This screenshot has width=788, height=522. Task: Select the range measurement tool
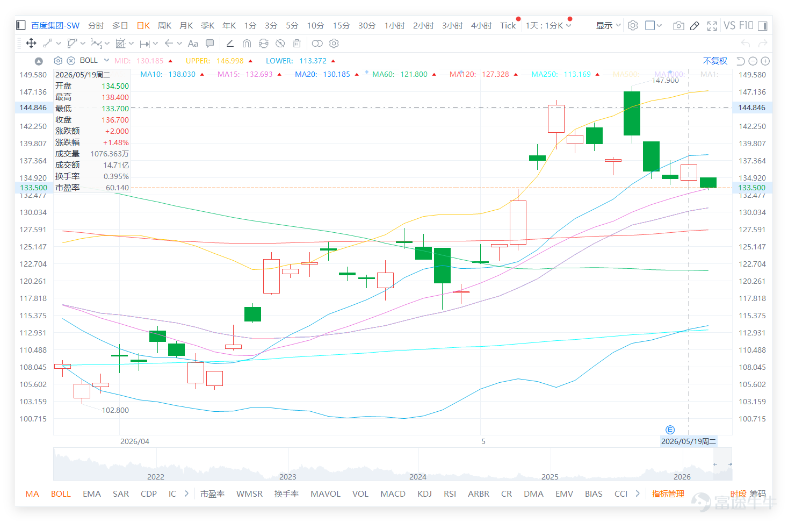pyautogui.click(x=144, y=44)
